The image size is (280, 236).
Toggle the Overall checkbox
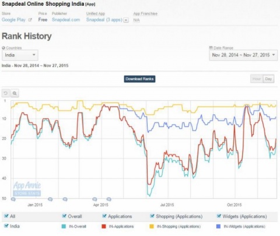[64, 216]
